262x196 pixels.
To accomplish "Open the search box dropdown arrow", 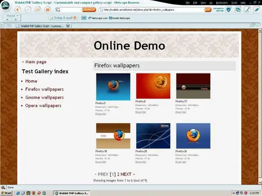I will point(82,10).
